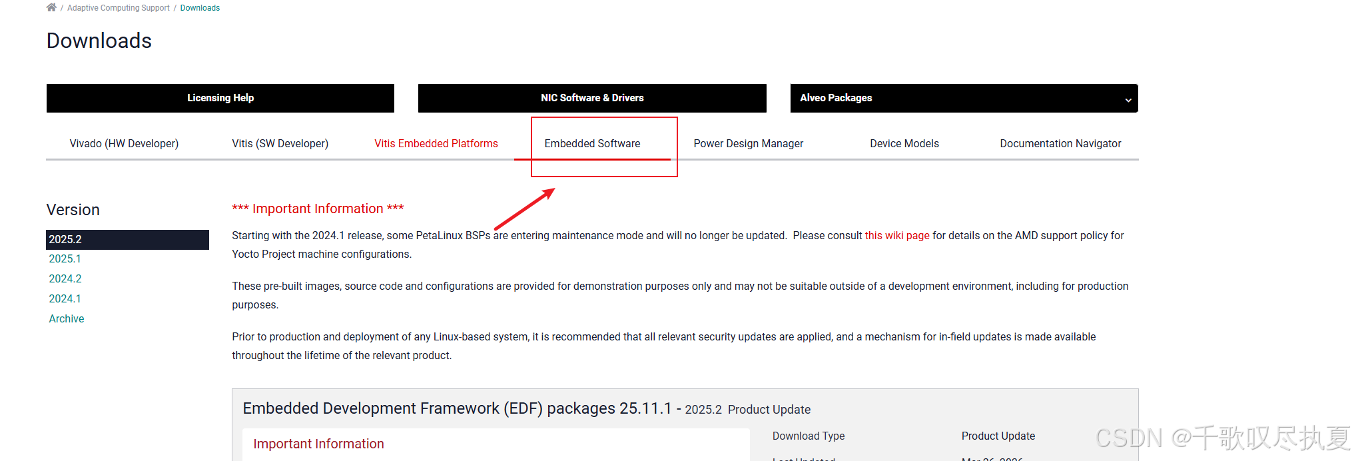Click the 'Download Type' label
The image size is (1354, 461).
point(809,436)
